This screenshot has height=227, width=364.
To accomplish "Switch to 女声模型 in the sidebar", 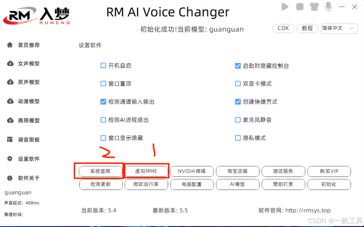I will coord(29,64).
